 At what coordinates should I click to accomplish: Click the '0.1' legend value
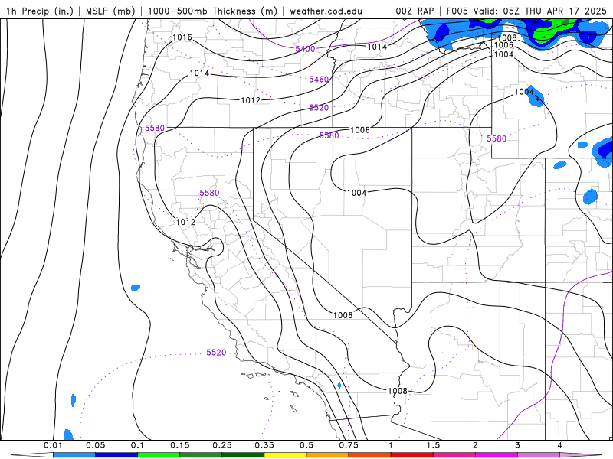137,445
